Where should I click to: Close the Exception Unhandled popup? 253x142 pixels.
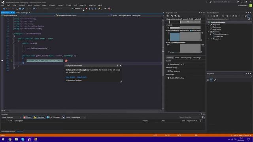(x=120, y=65)
